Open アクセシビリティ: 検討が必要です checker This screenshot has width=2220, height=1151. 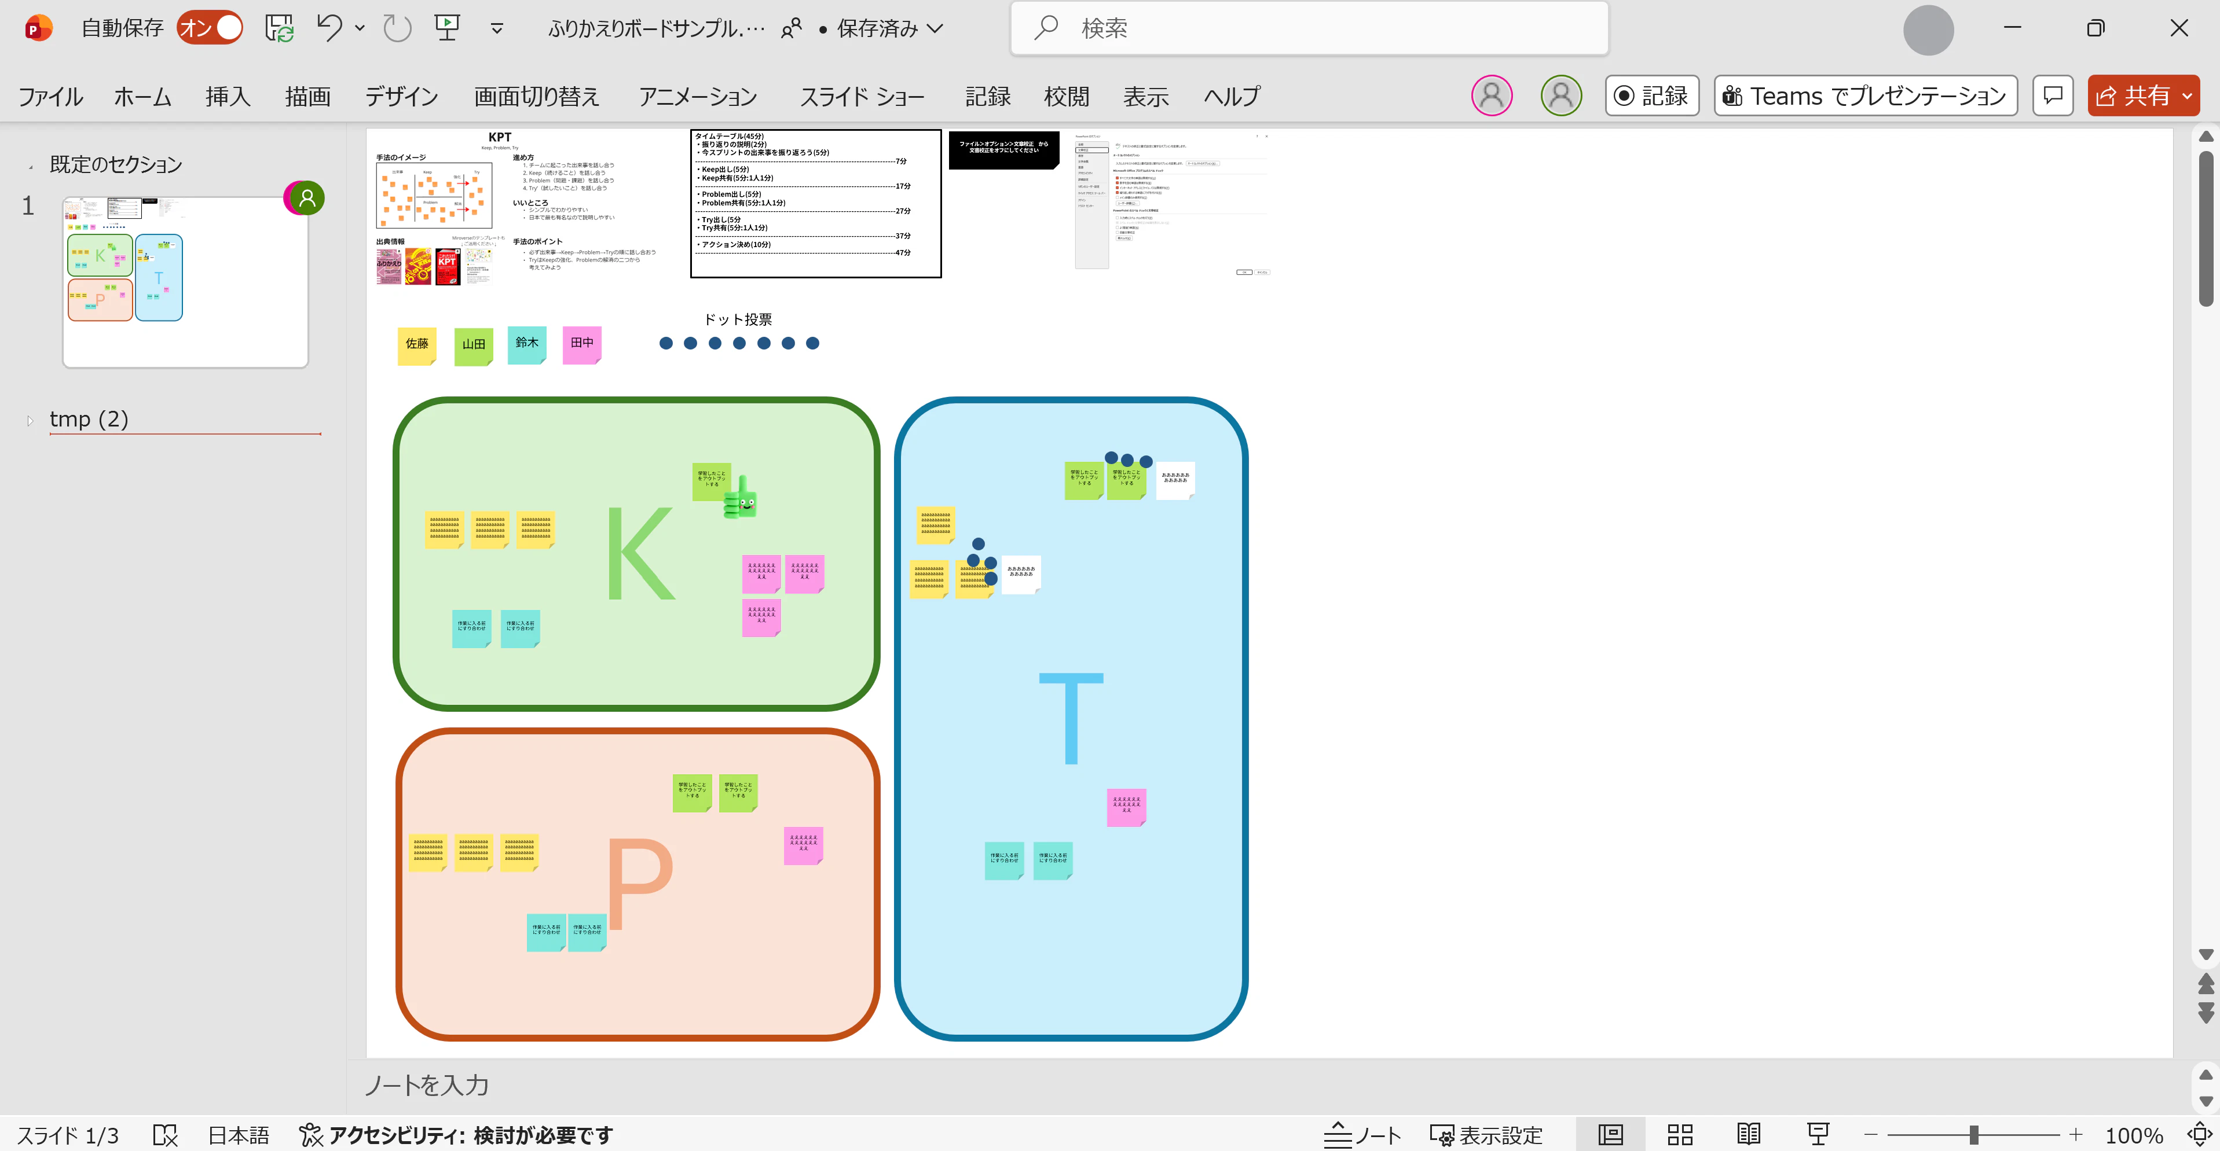tap(456, 1135)
